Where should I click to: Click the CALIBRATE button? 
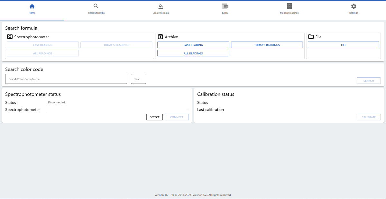[x=368, y=117]
